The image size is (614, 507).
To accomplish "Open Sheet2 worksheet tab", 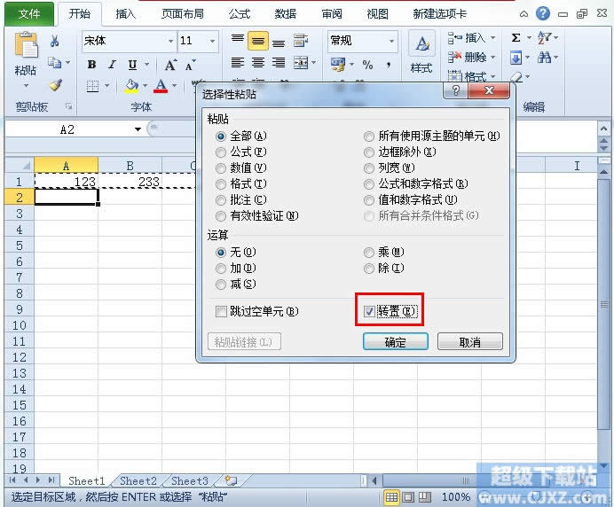I will [x=138, y=480].
